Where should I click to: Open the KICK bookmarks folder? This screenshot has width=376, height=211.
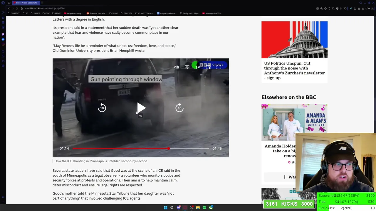pos(46,13)
